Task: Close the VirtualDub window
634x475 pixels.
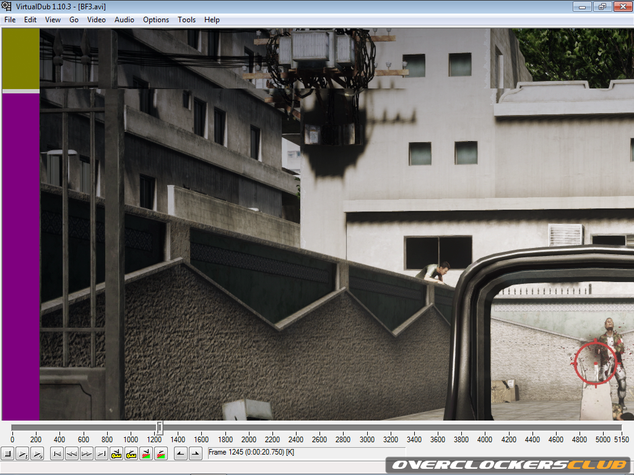Action: coord(623,6)
